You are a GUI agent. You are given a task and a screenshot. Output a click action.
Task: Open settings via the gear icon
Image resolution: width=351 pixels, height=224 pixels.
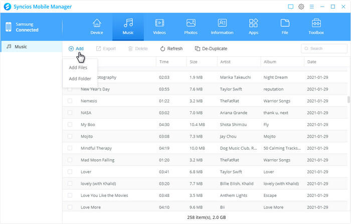[301, 7]
